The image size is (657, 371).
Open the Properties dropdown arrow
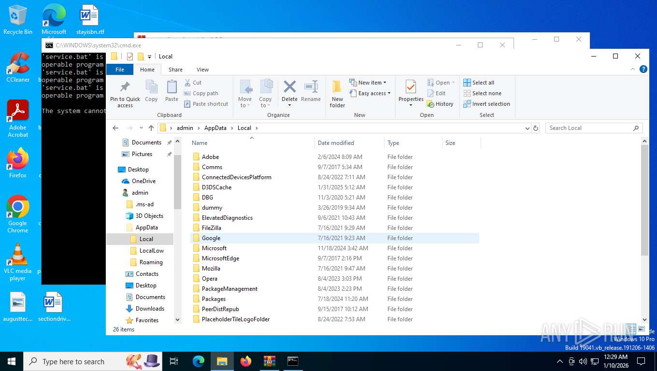(x=411, y=105)
